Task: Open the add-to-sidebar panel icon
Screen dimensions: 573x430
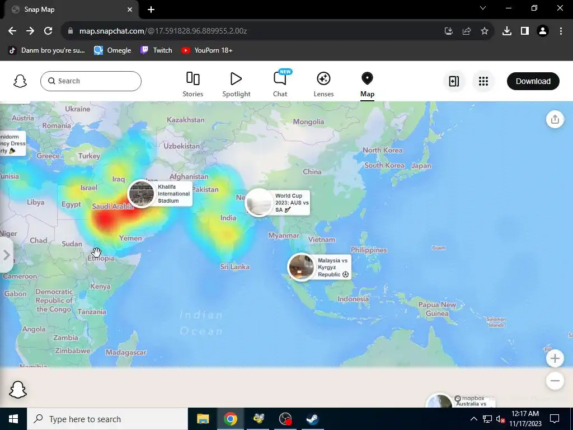Action: tap(454, 81)
